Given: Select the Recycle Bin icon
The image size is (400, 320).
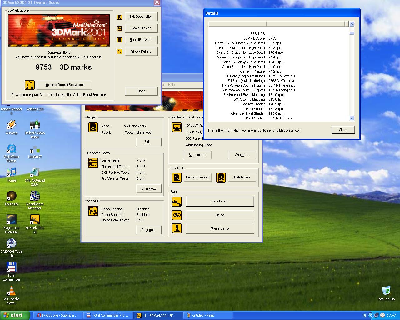Looking at the screenshot, I should 386,293.
